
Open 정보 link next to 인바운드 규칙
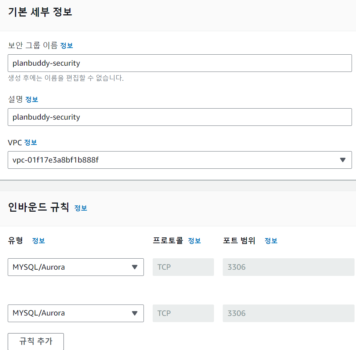pos(81,208)
